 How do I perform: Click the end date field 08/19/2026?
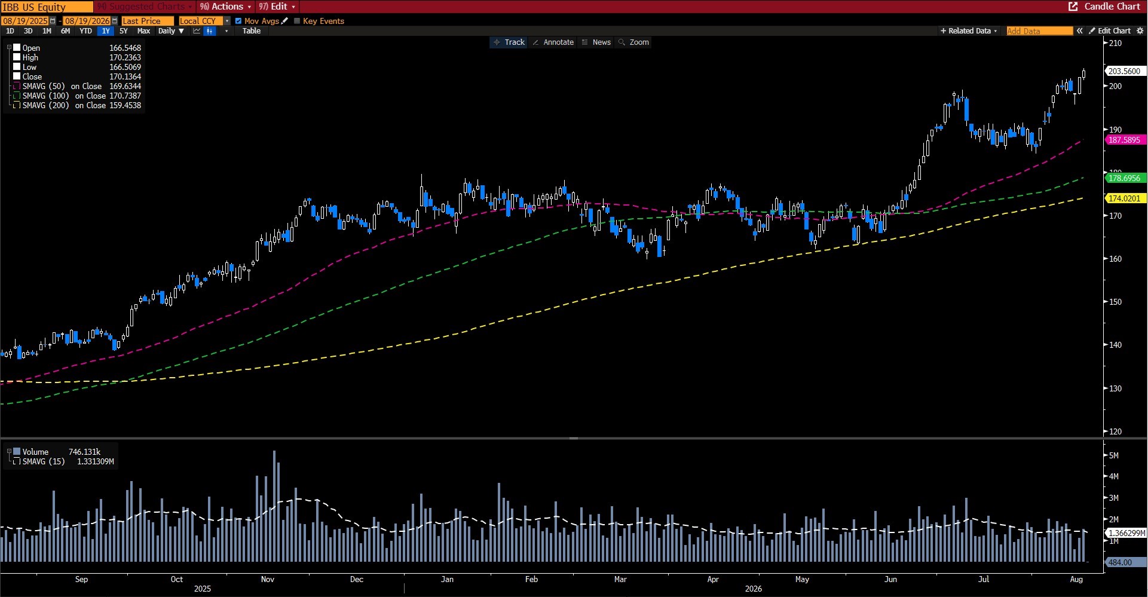coord(87,21)
